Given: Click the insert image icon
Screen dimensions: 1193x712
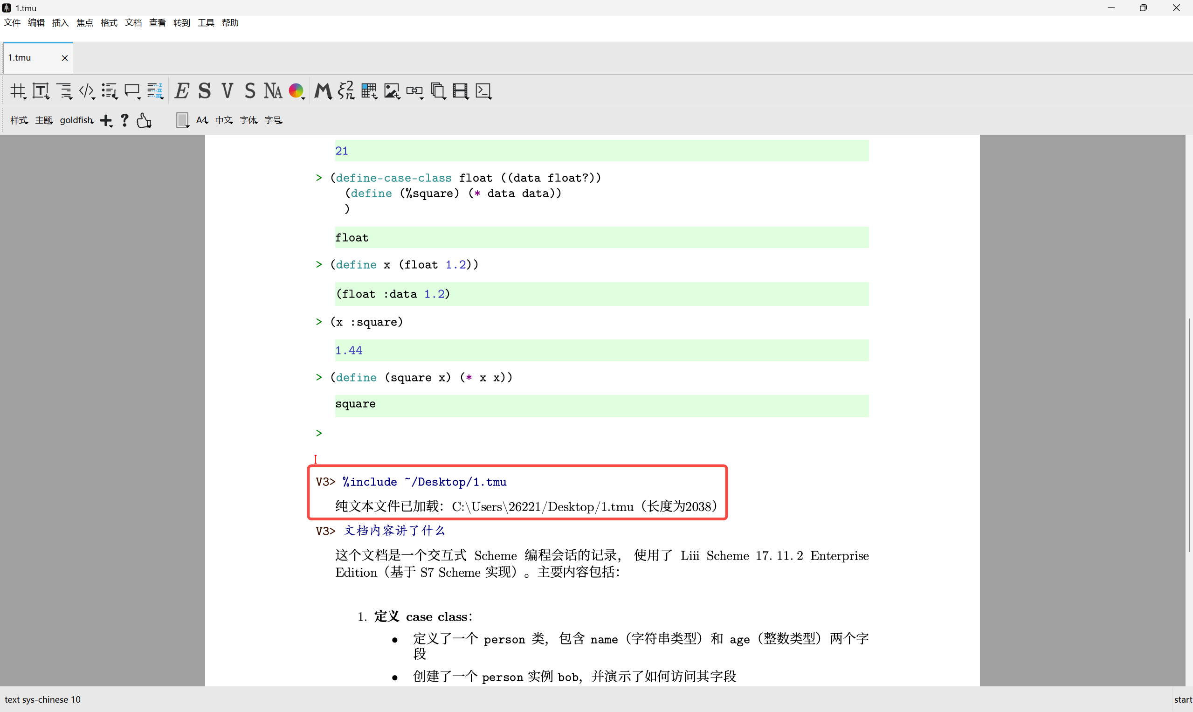Looking at the screenshot, I should pyautogui.click(x=392, y=90).
